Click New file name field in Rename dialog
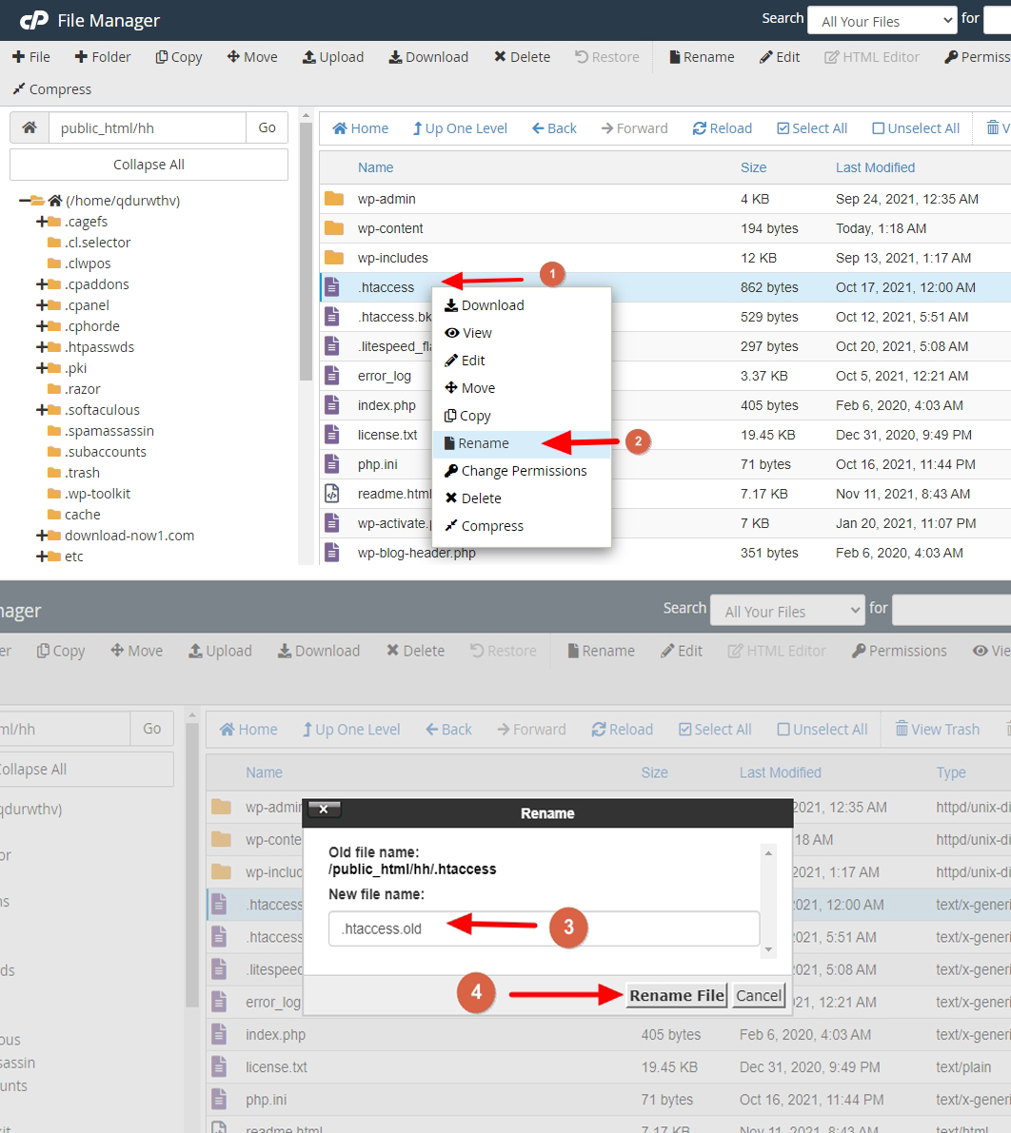This screenshot has width=1011, height=1133. click(x=544, y=928)
